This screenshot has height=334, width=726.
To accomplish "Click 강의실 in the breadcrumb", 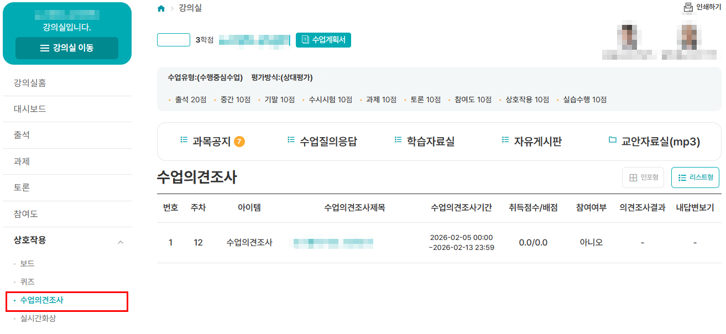I will [190, 8].
